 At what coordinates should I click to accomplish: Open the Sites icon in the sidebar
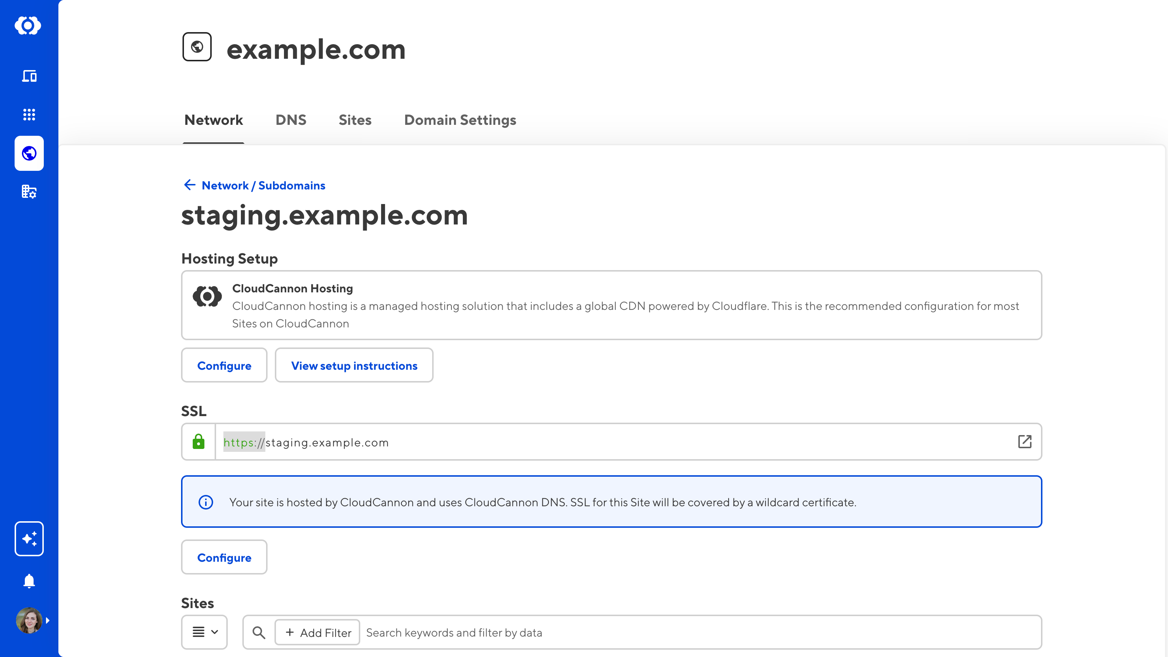tap(29, 76)
